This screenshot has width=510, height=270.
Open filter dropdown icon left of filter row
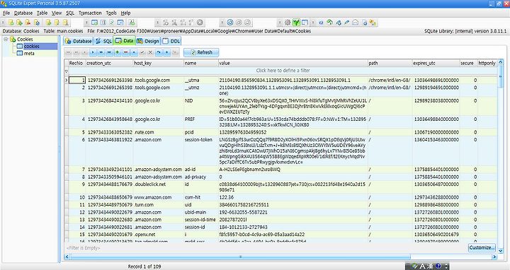pyautogui.click(x=67, y=71)
